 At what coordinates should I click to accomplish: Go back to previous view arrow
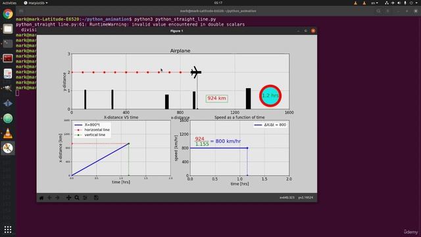coord(49,197)
